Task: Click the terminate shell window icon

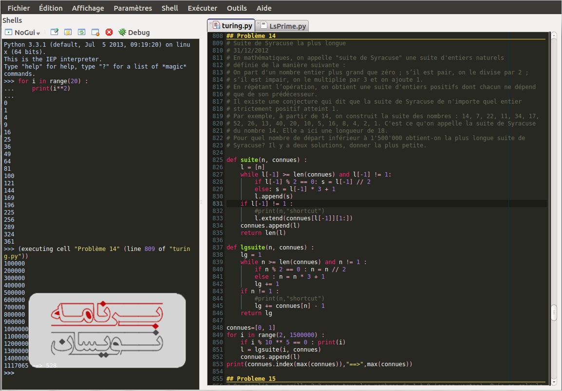Action: pyautogui.click(x=95, y=32)
